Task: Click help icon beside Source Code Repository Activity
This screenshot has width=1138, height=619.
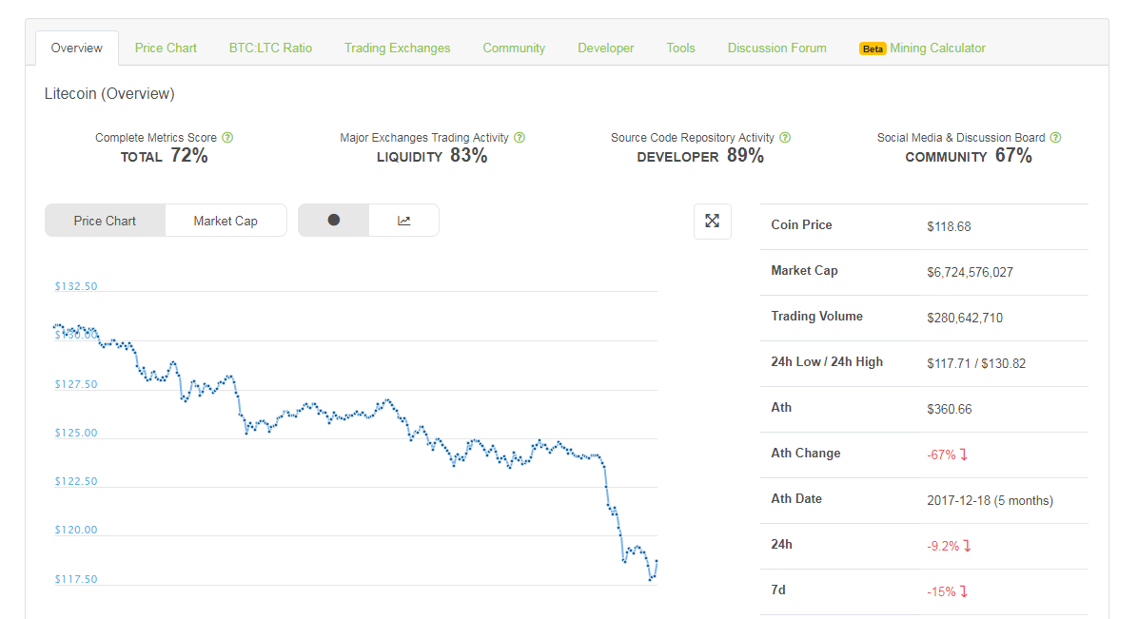Action: point(785,137)
